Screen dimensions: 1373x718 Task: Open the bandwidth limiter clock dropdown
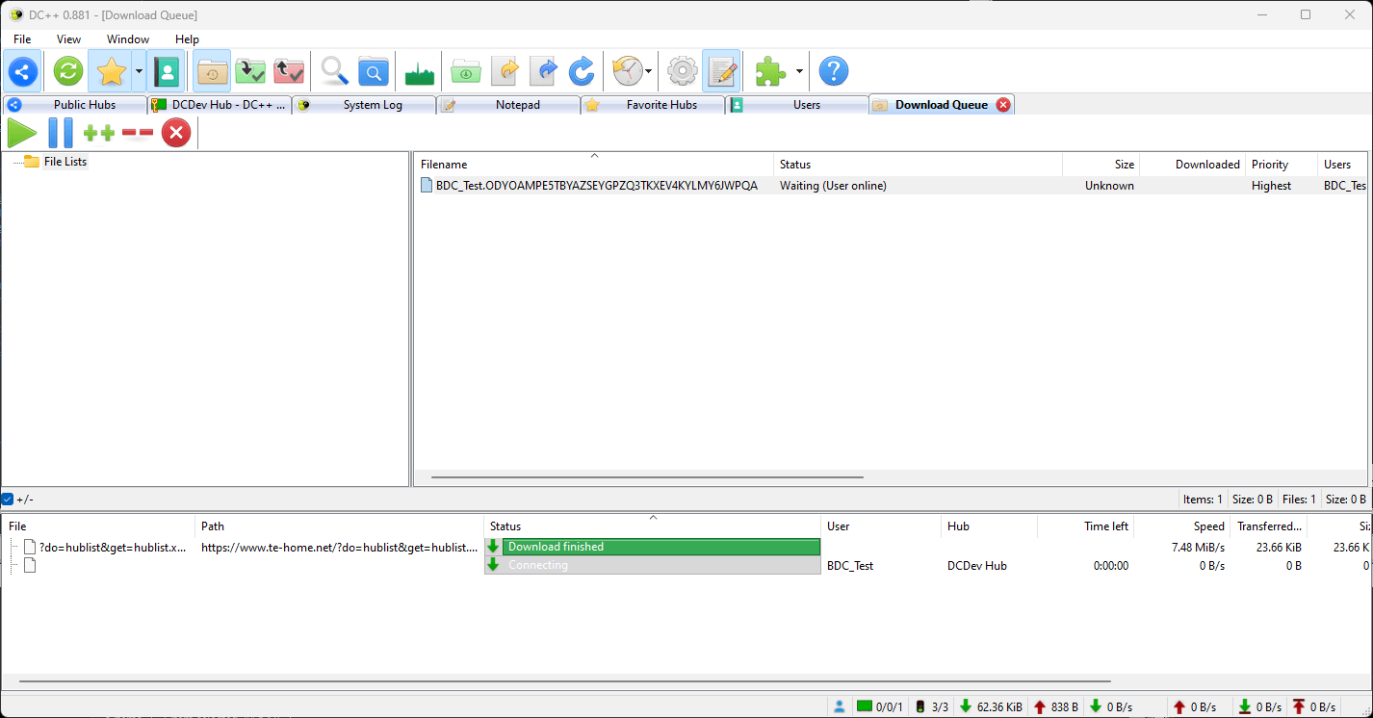tap(647, 70)
